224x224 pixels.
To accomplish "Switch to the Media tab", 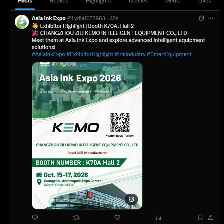I will tap(173, 1).
